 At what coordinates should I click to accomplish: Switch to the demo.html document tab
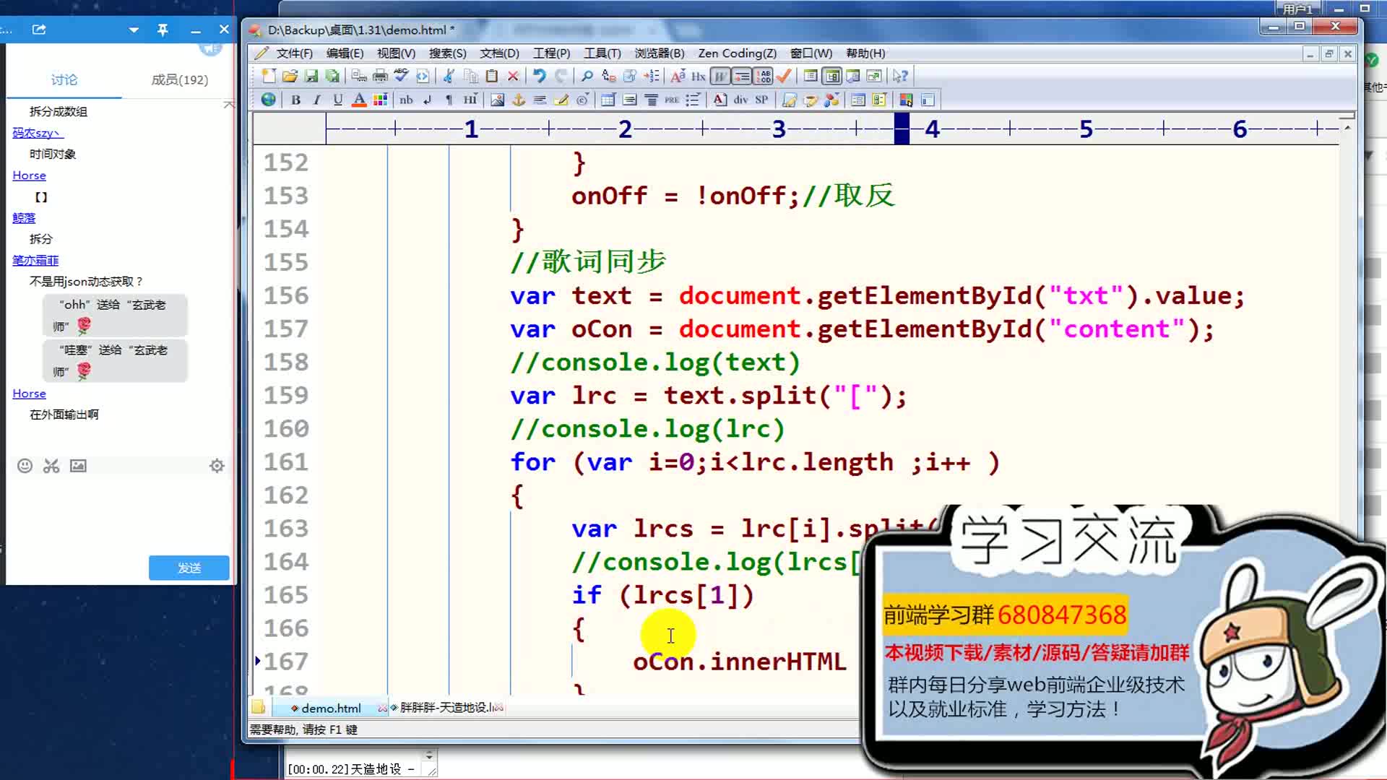coord(331,708)
